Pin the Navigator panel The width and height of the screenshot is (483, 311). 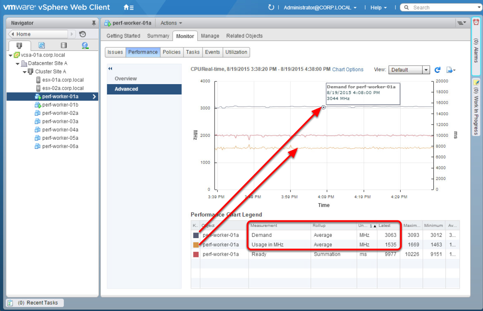93,23
